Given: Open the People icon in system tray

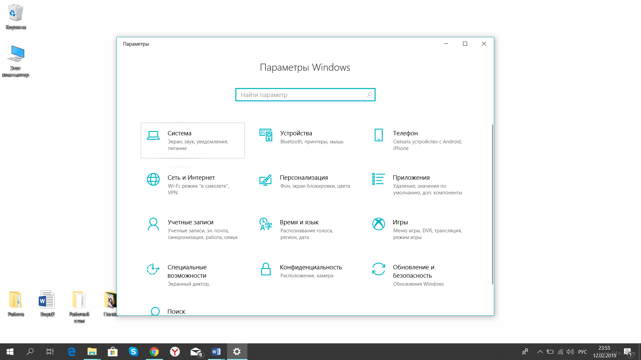Looking at the screenshot, I should coord(525,352).
